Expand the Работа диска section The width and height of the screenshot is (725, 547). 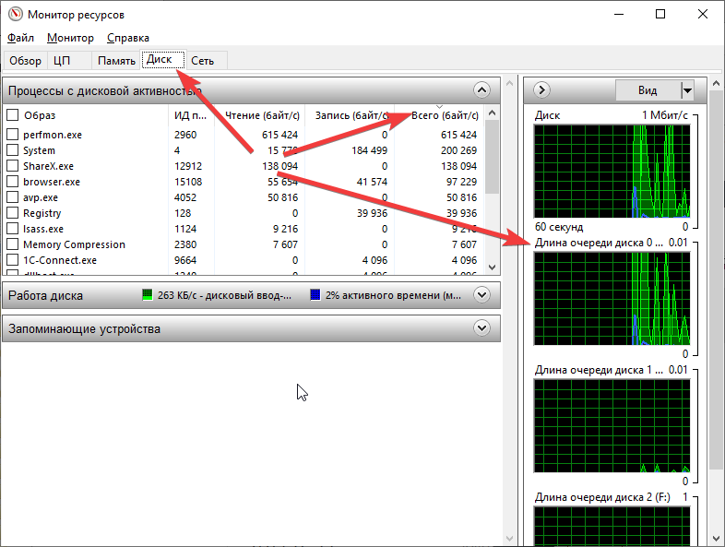pyautogui.click(x=481, y=294)
